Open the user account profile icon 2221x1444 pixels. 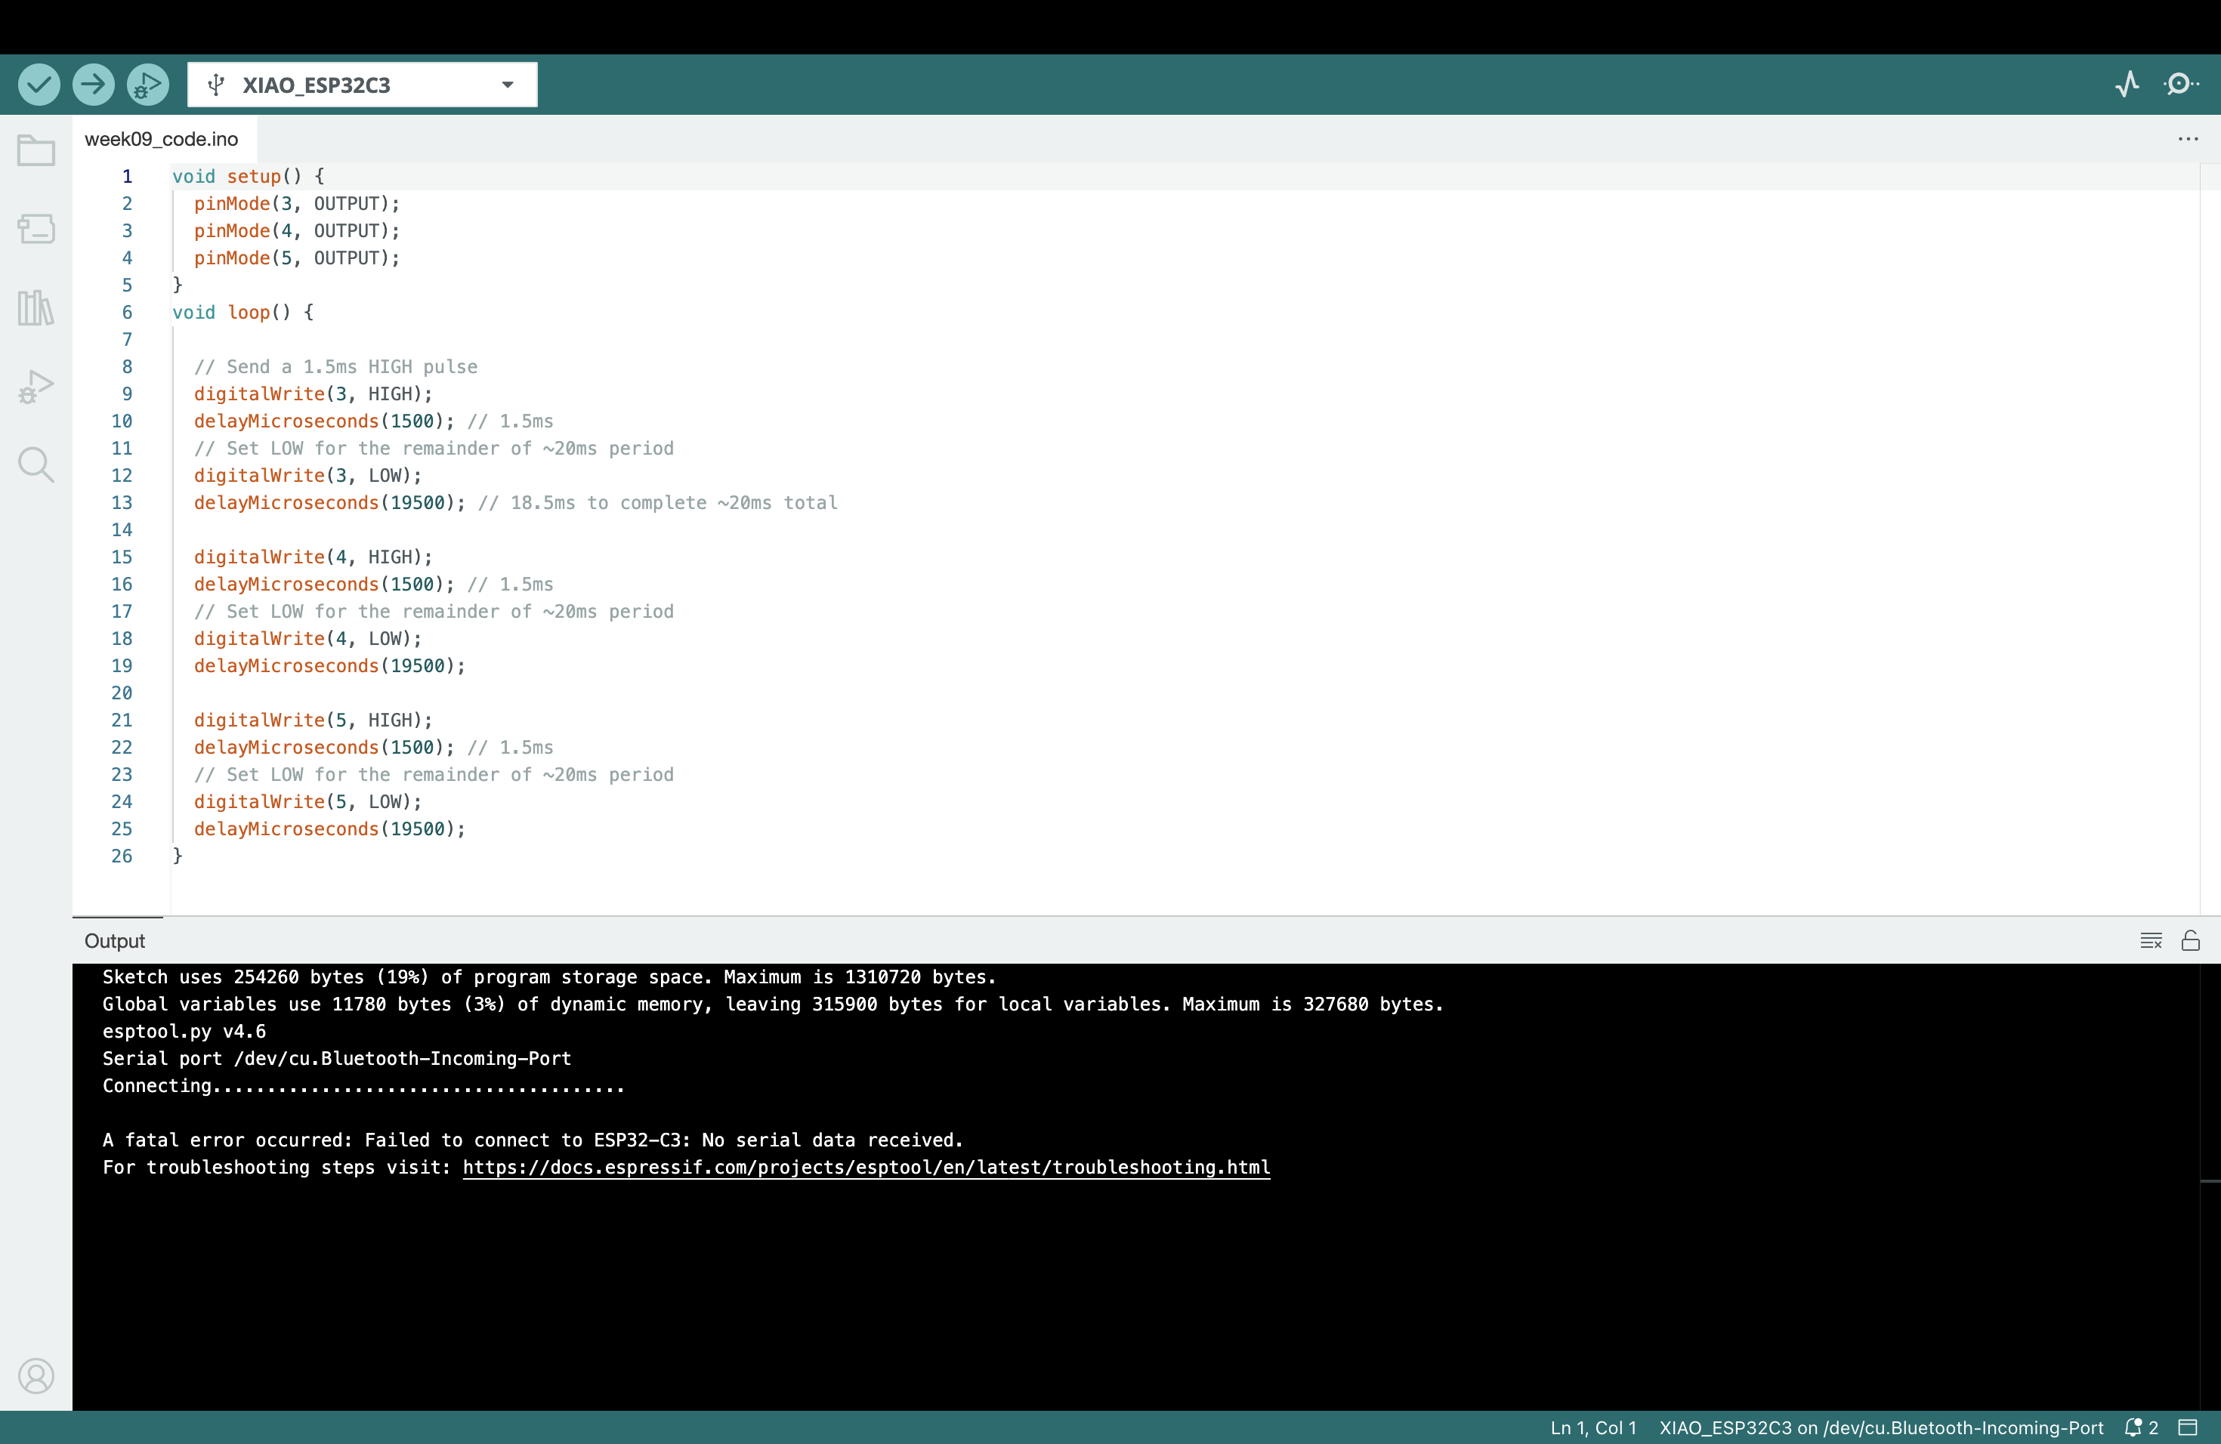tap(36, 1376)
